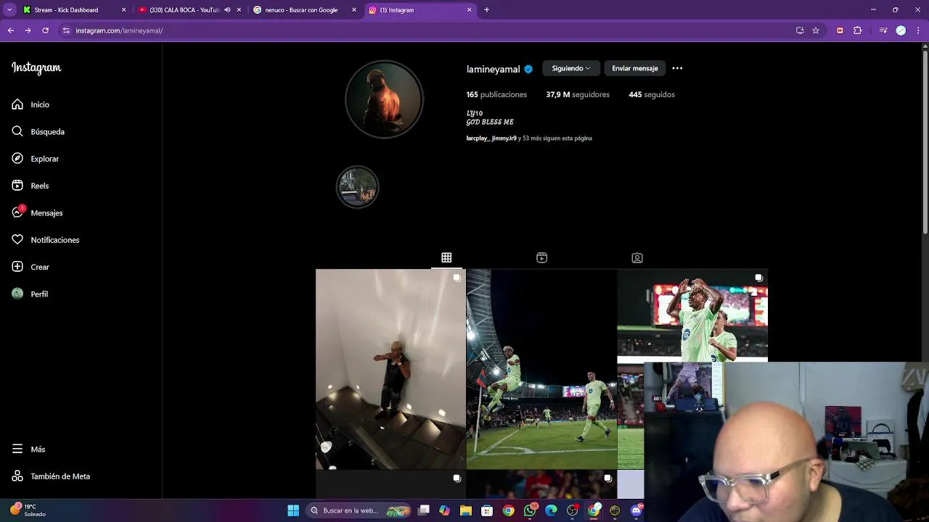Screen dimensions: 929x522
Task: Click 165 publicaciones count
Action: pyautogui.click(x=496, y=94)
